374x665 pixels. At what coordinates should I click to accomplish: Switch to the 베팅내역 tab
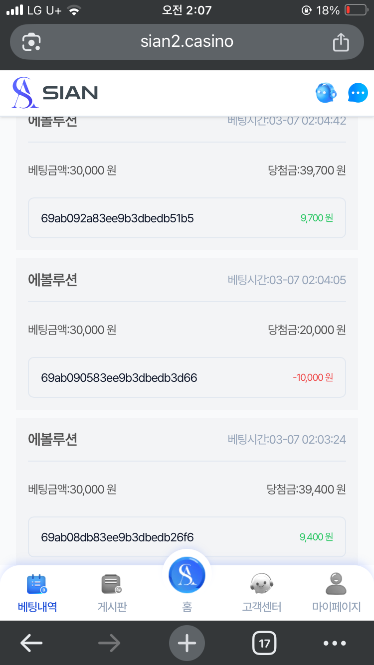point(37,593)
